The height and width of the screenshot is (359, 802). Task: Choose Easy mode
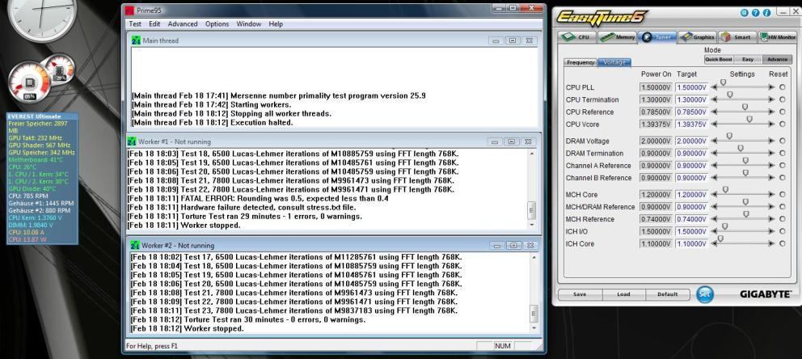(748, 59)
